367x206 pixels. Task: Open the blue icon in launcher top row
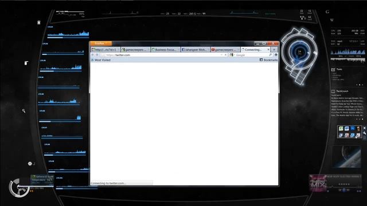353,128
